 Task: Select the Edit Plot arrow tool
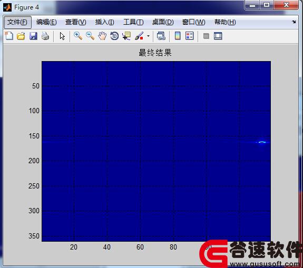point(62,36)
